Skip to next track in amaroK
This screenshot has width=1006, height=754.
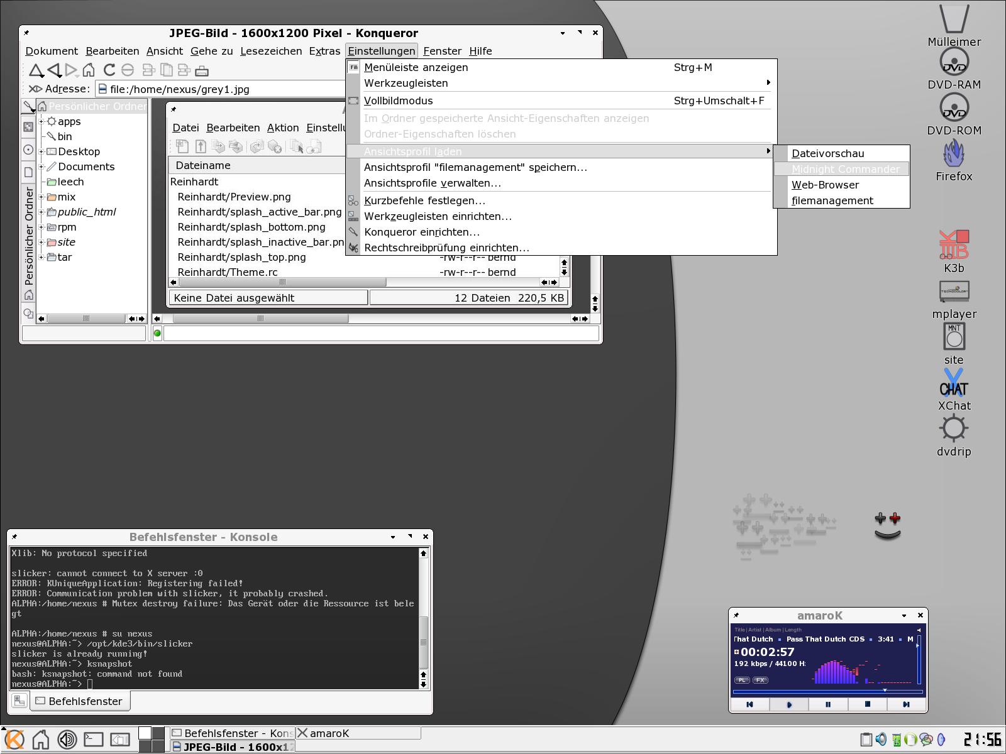point(906,704)
